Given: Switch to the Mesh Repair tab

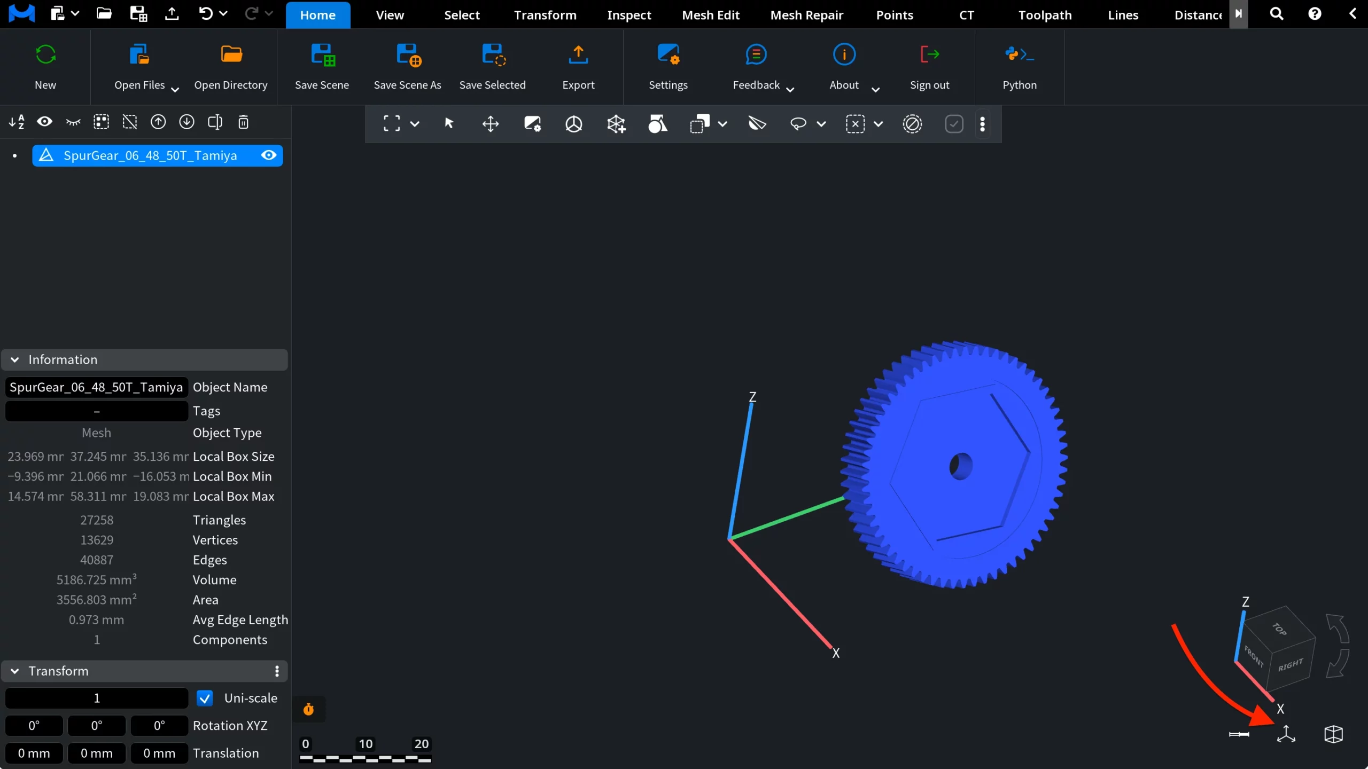Looking at the screenshot, I should click(806, 14).
